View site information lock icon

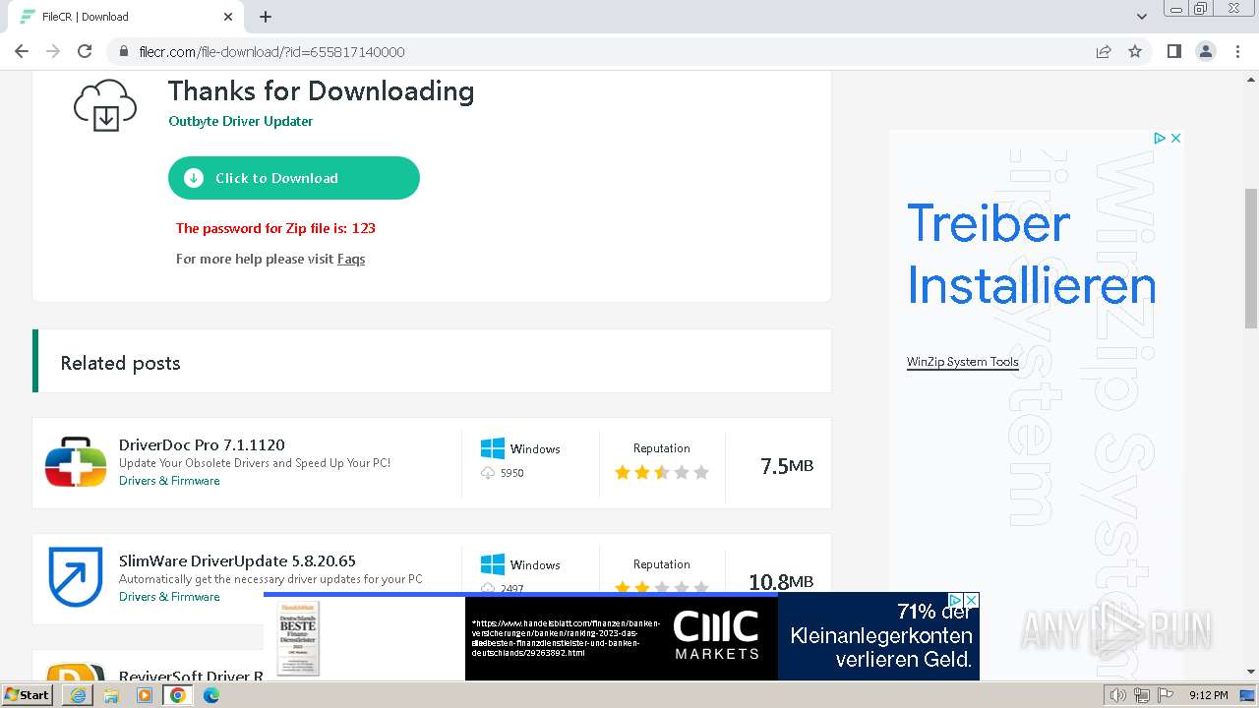pos(124,51)
